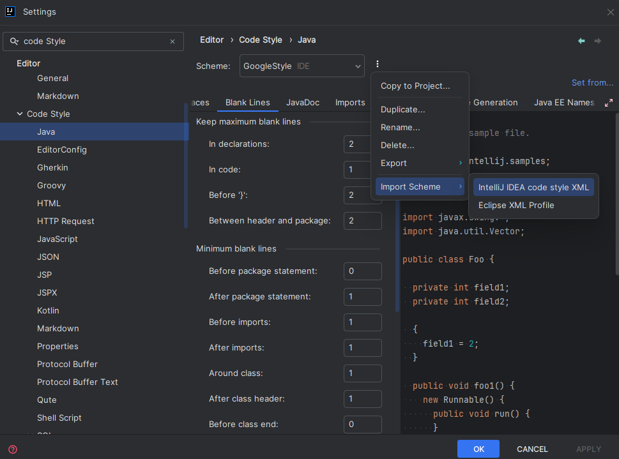Confirm settings with the OK button

(478, 449)
